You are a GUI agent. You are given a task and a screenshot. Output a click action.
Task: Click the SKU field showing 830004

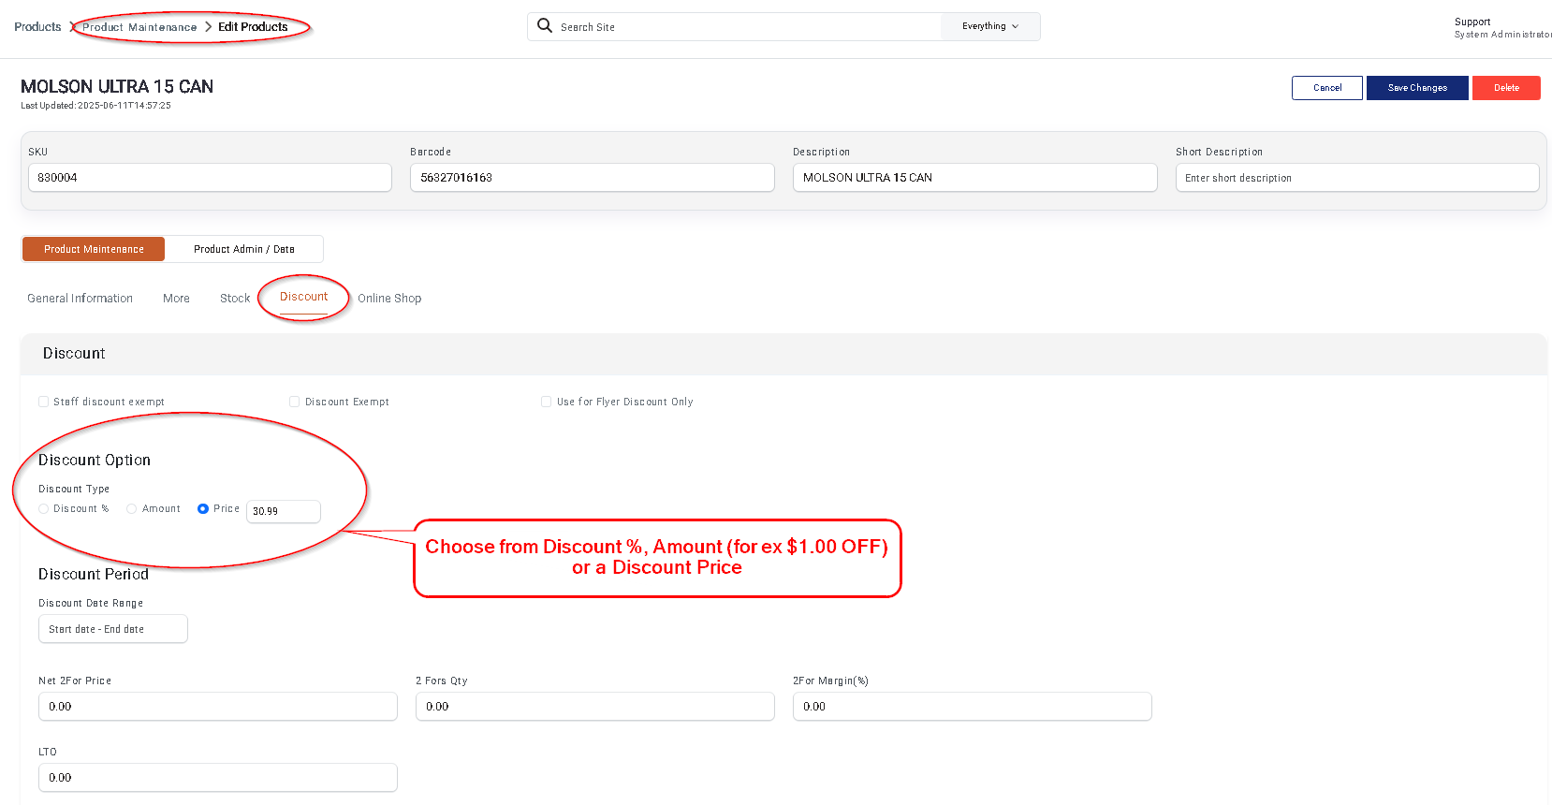coord(210,178)
